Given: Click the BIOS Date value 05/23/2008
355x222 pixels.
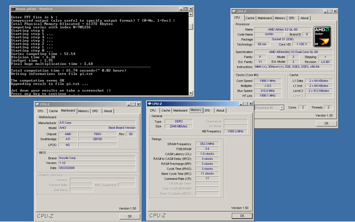Looking at the screenshot, I should coord(97,168).
